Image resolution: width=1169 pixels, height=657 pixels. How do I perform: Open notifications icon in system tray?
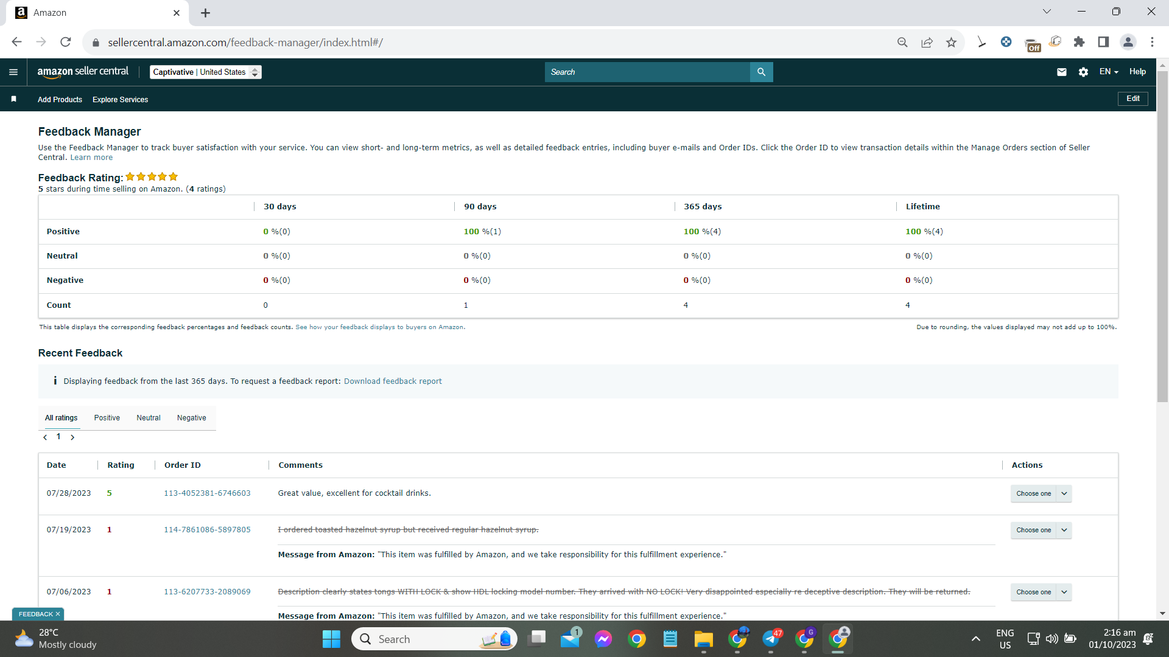[x=1148, y=639]
